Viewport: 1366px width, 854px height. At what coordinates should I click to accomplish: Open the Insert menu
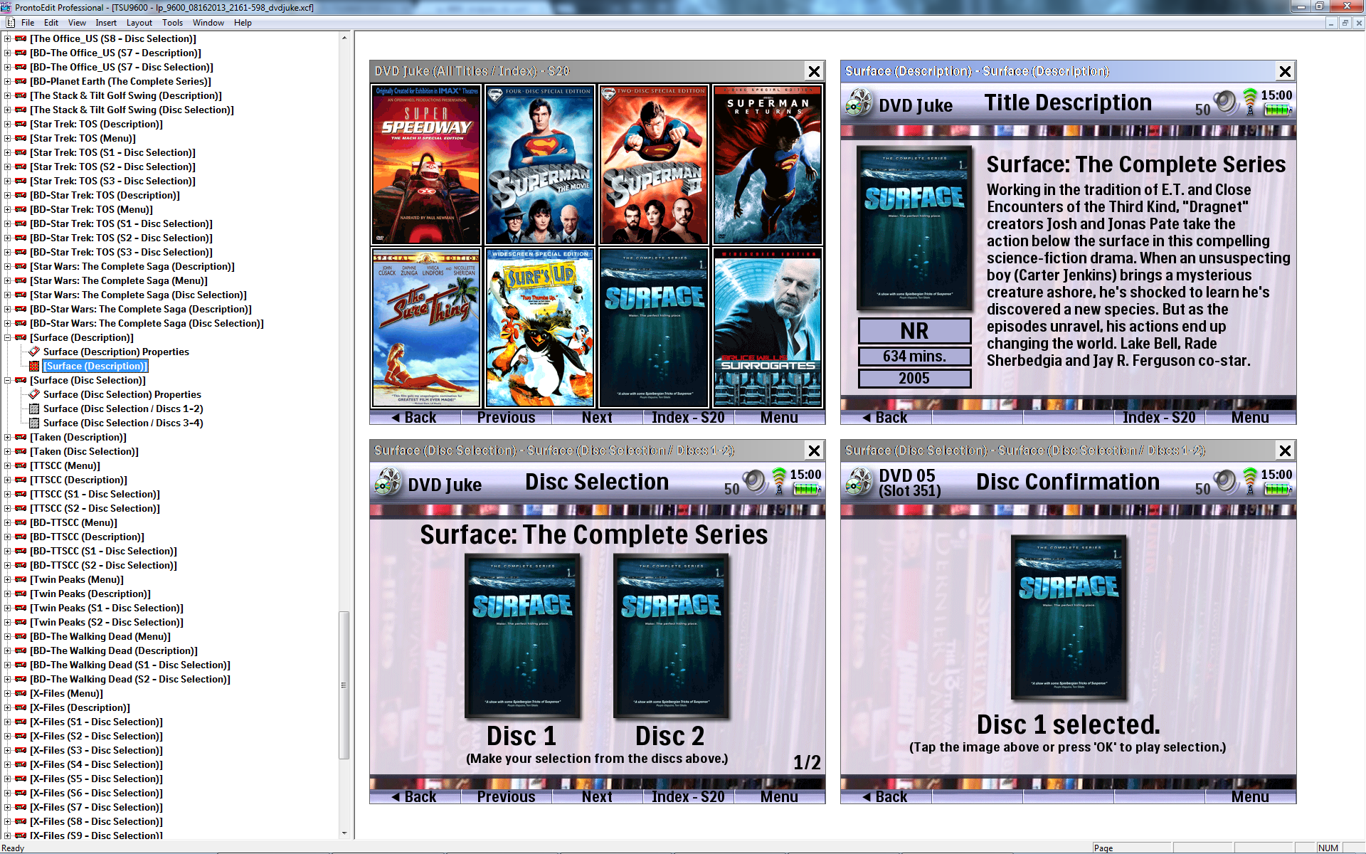click(x=106, y=23)
